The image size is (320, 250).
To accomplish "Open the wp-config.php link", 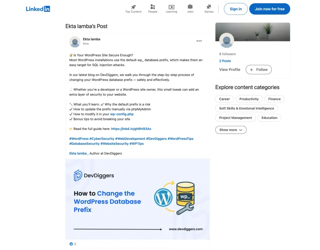I will pyautogui.click(x=122, y=114).
